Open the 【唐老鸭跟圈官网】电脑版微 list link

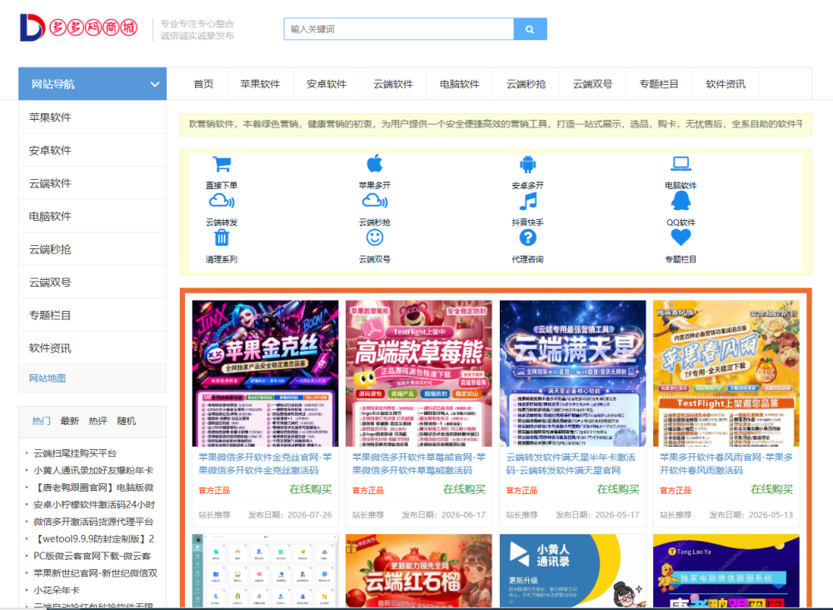pos(93,487)
